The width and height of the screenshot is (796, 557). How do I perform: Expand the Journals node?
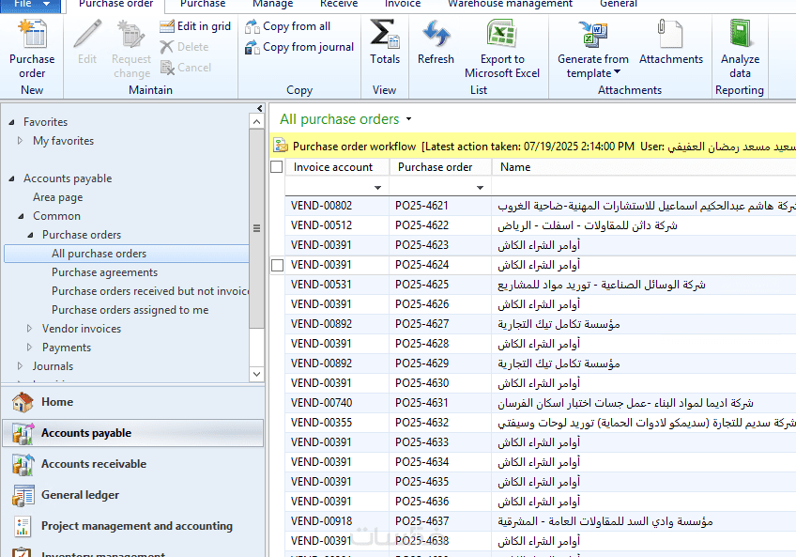click(21, 366)
